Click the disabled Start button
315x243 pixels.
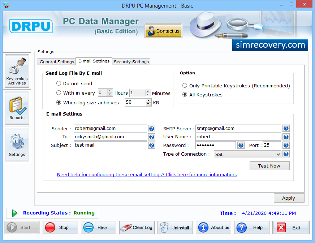(22, 227)
